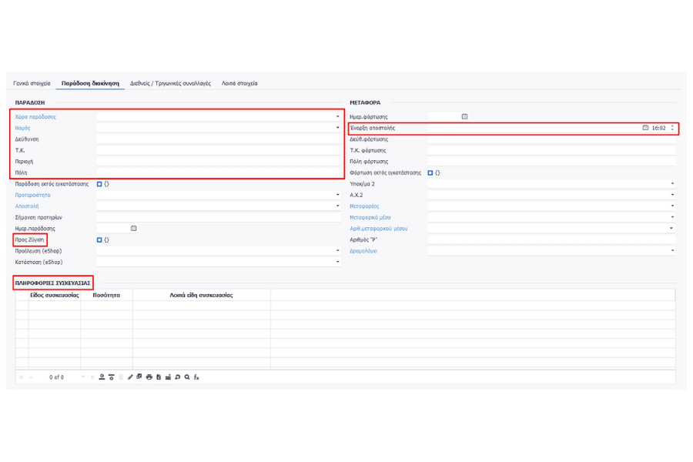Open calendar for Ημερ.φόρτωσης
Viewport: 693px width, 462px height.
[464, 117]
